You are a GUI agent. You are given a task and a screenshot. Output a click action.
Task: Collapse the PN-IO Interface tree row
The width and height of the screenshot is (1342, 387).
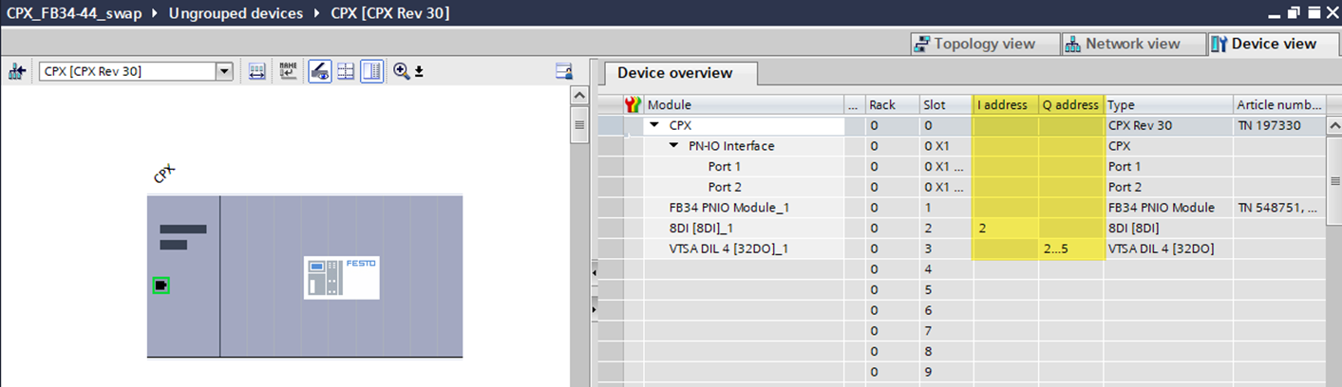[x=673, y=146]
